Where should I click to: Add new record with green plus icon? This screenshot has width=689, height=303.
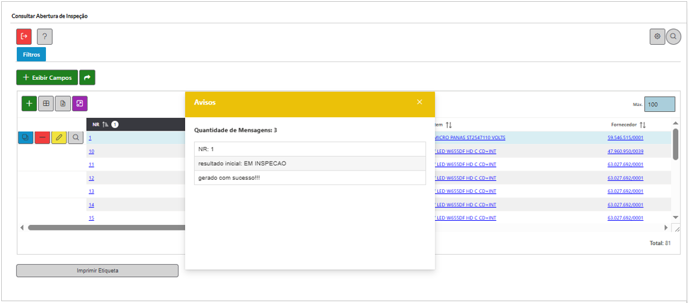pyautogui.click(x=29, y=104)
